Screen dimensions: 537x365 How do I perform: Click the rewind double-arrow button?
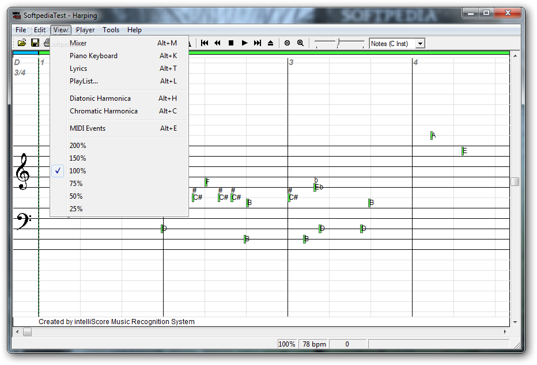coord(217,43)
